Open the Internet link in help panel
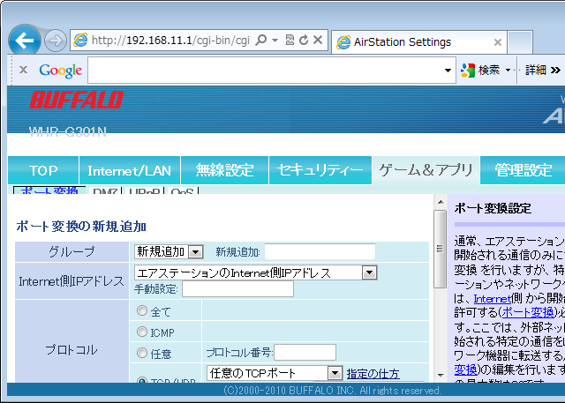Image resolution: width=565 pixels, height=403 pixels. pos(493,299)
